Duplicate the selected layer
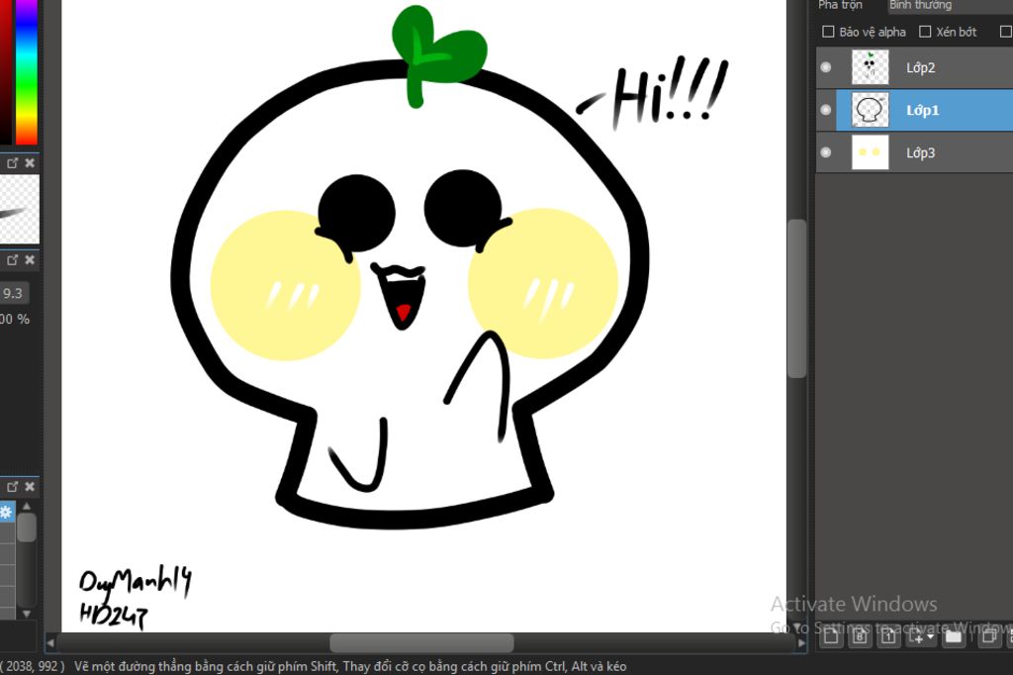 click(989, 637)
